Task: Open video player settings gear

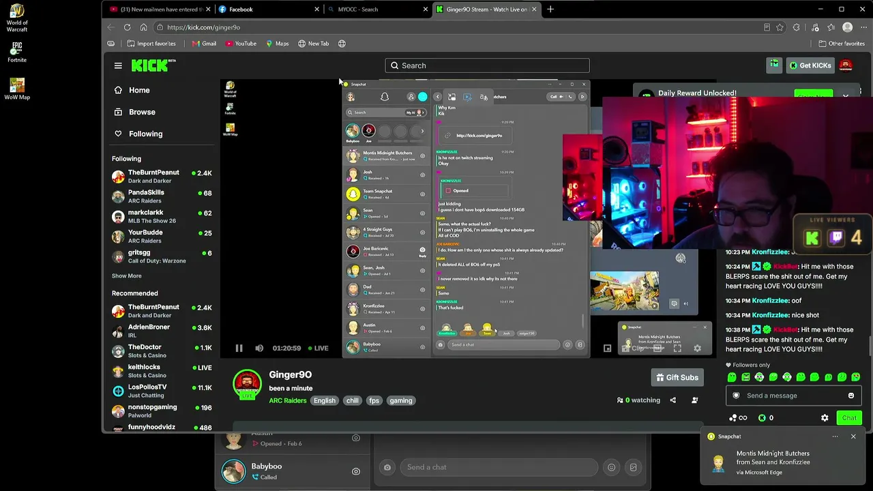Action: pyautogui.click(x=697, y=348)
